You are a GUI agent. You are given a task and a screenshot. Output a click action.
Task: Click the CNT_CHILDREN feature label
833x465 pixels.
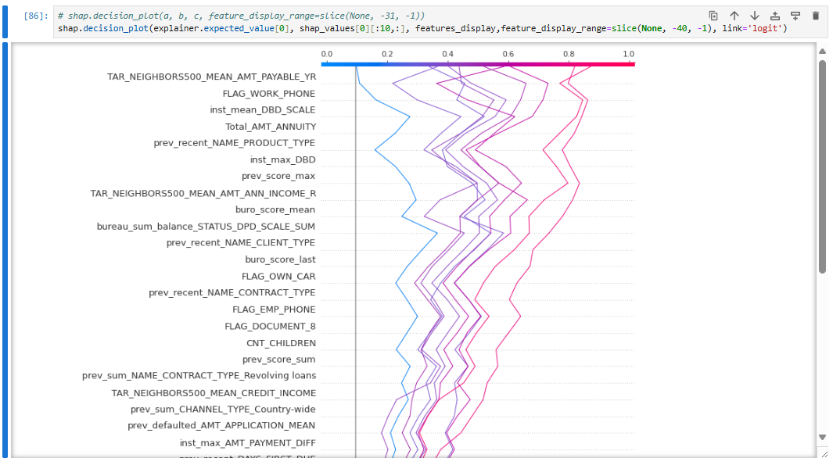tap(281, 343)
